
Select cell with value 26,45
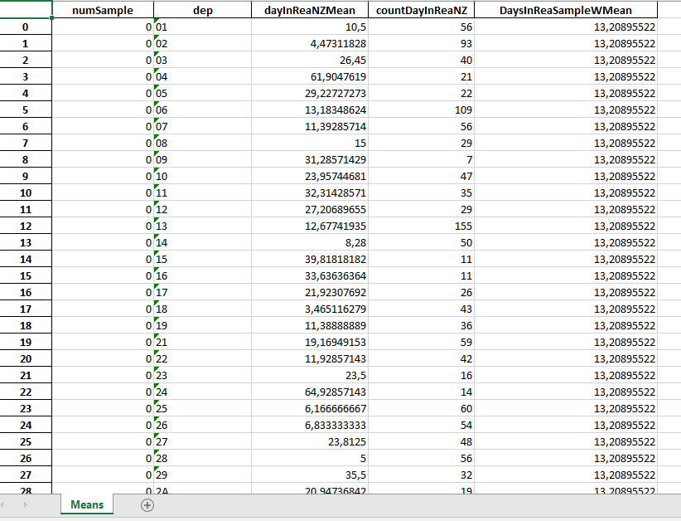[x=310, y=60]
